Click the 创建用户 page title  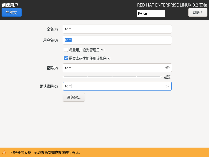point(10,5)
